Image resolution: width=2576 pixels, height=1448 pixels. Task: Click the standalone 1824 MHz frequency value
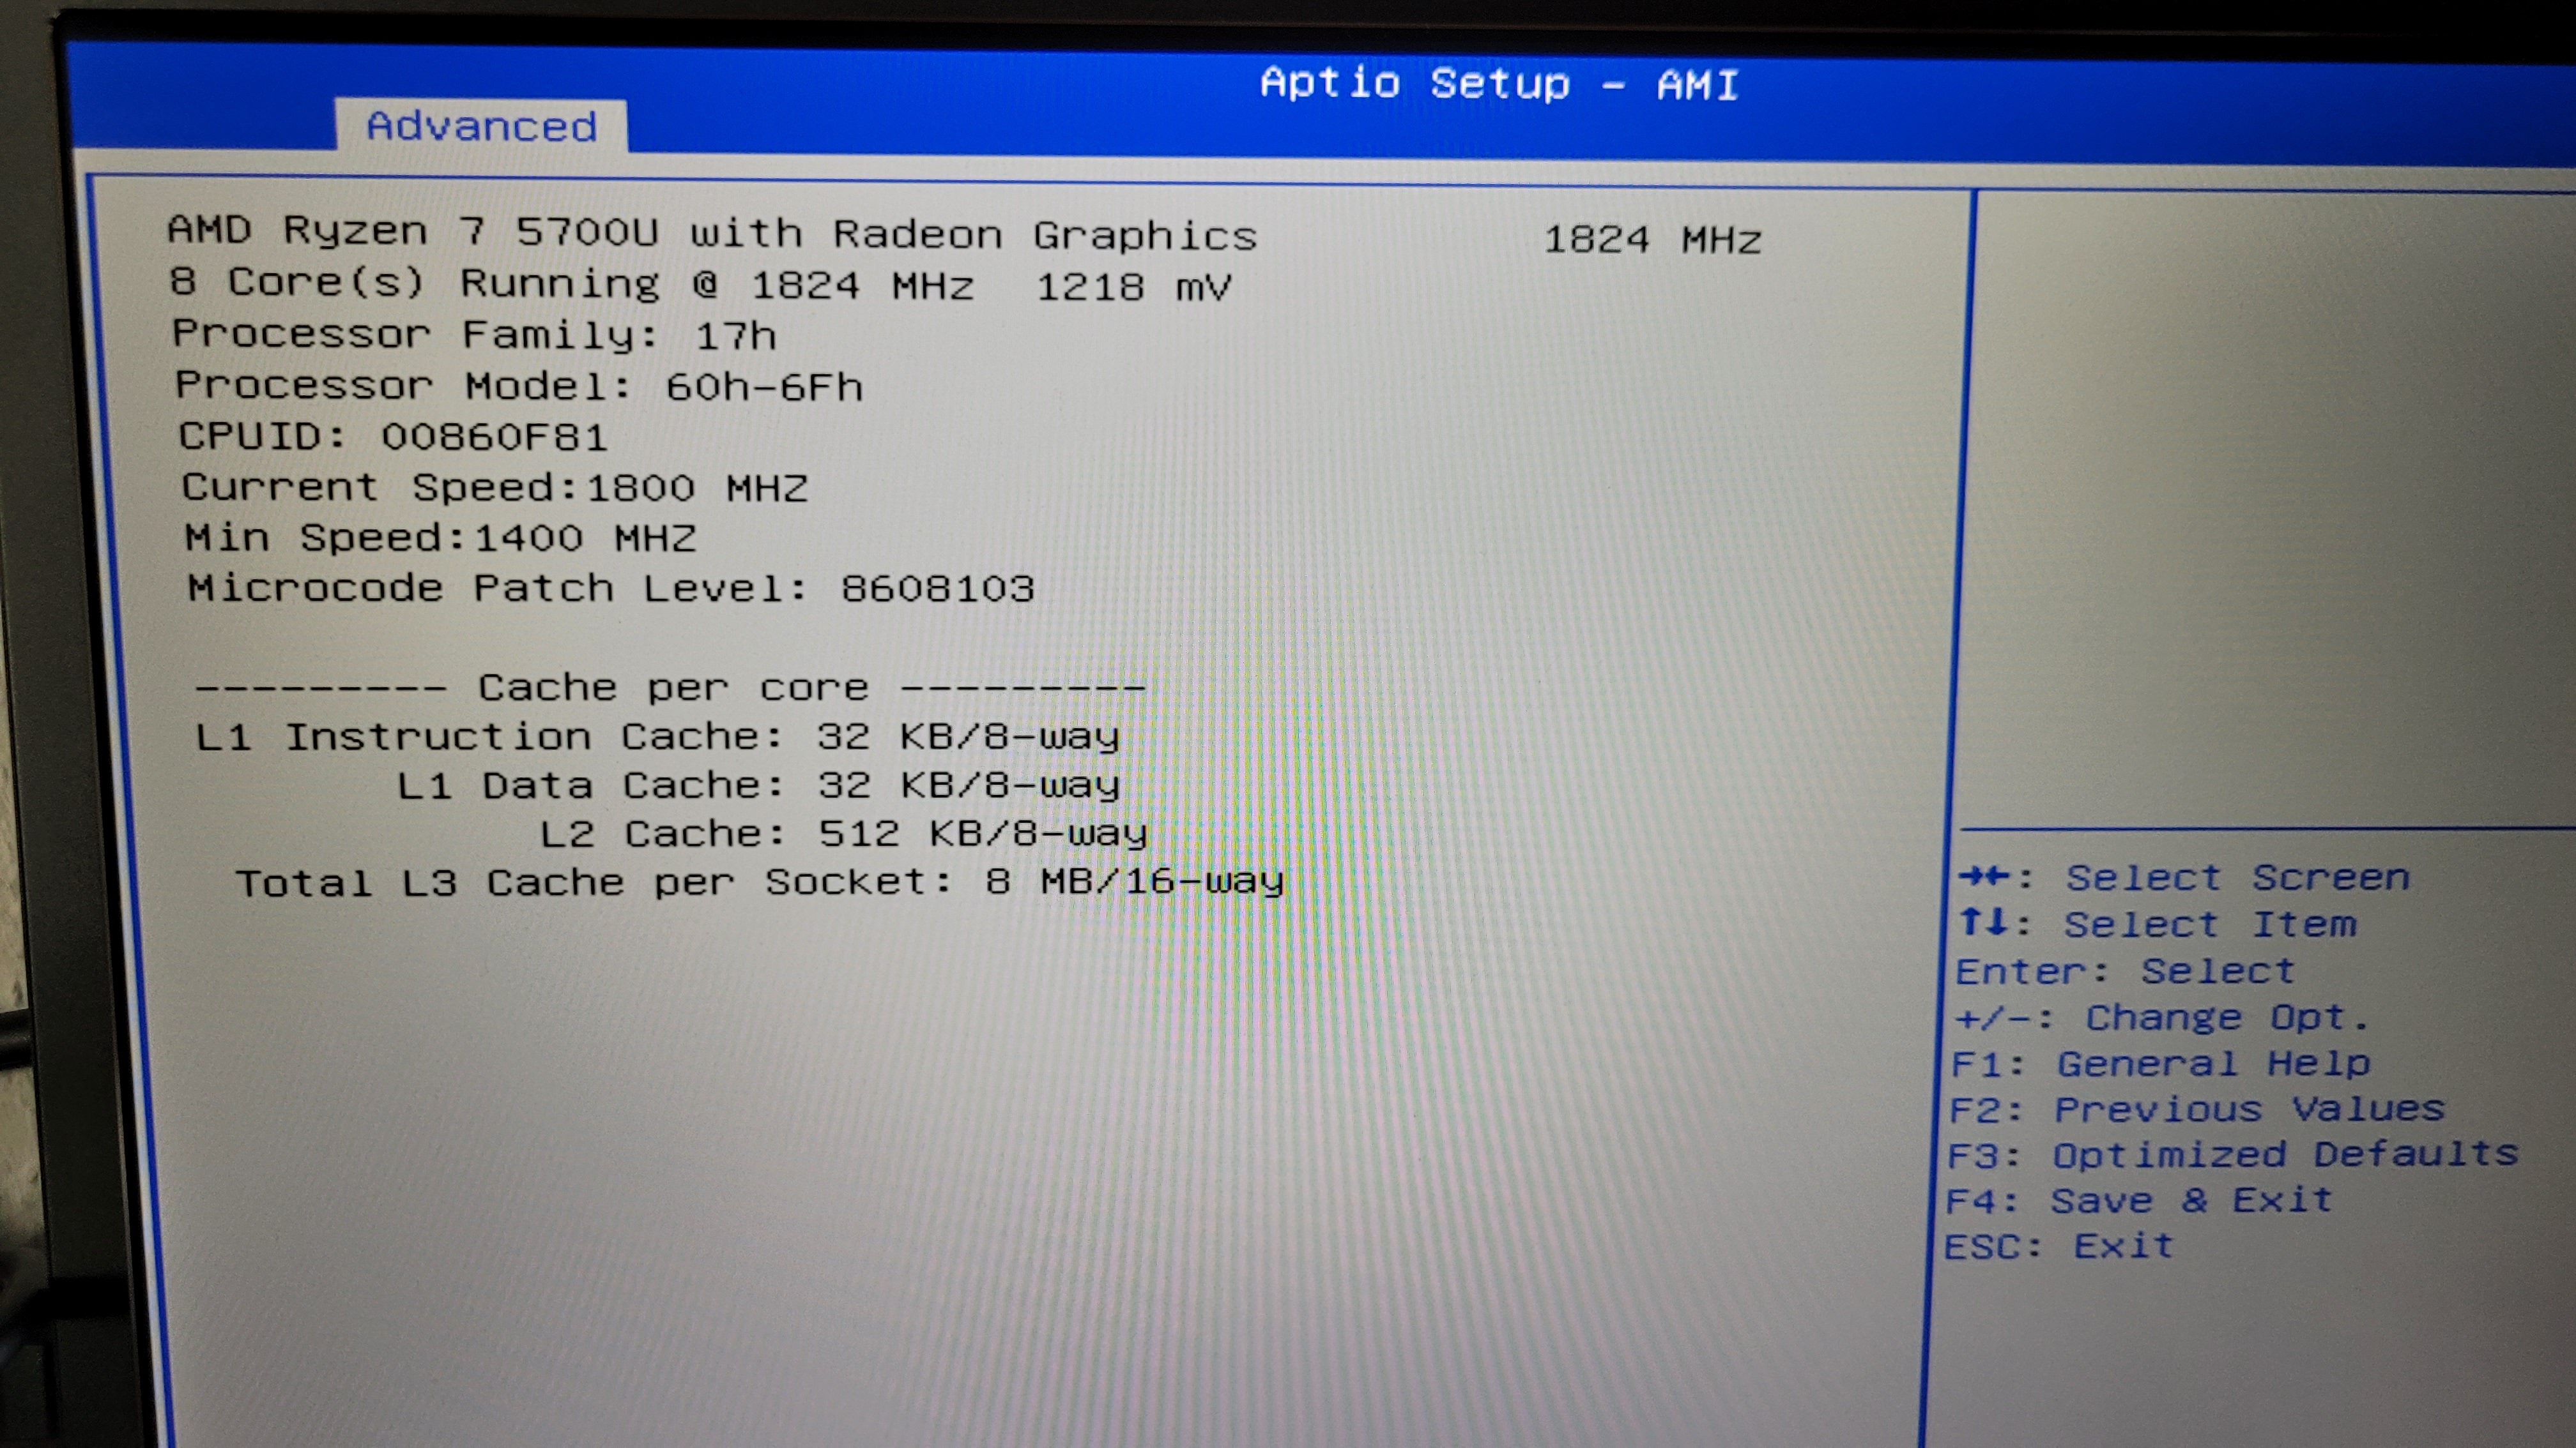1653,240
